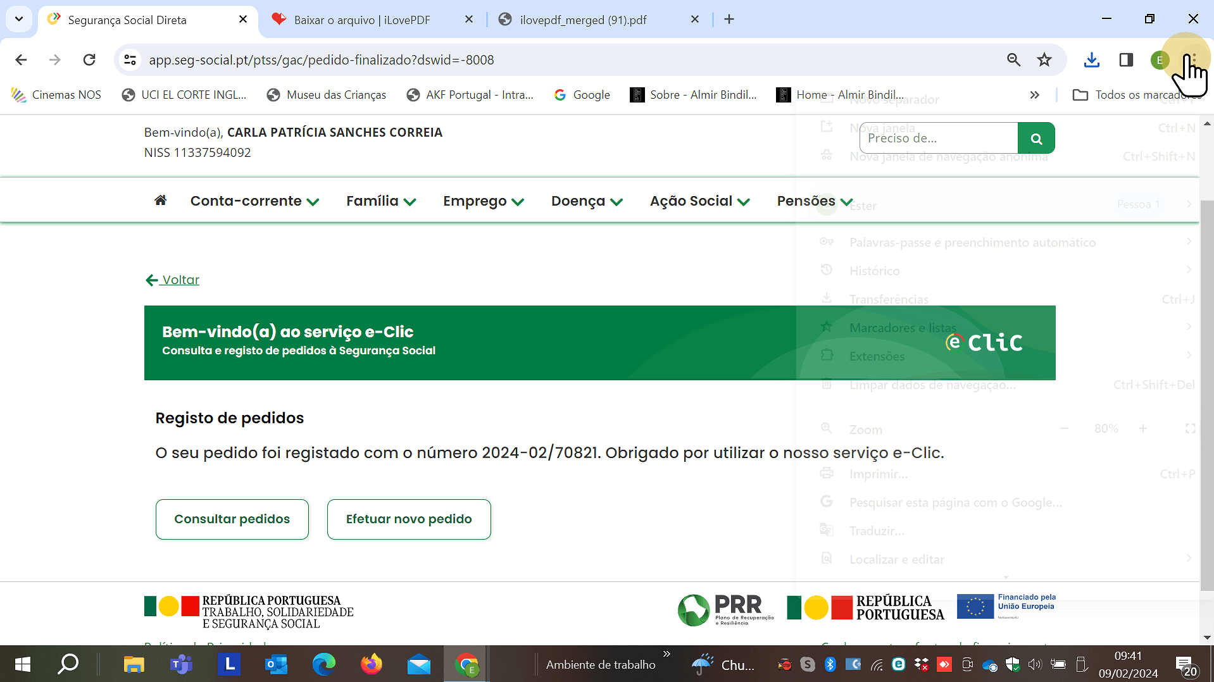Open Chrome downloads icon in toolbar
The height and width of the screenshot is (682, 1214).
click(x=1091, y=60)
